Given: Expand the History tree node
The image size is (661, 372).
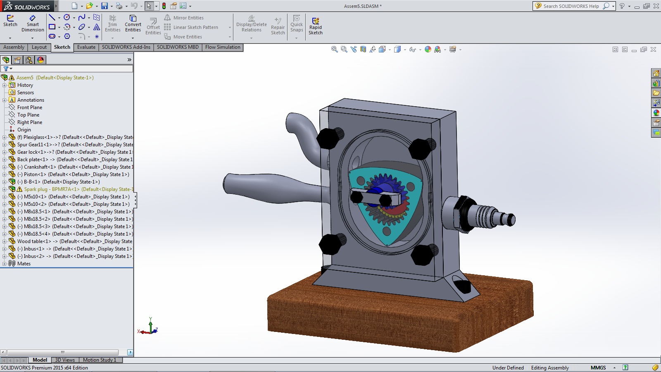Looking at the screenshot, I should [x=4, y=85].
